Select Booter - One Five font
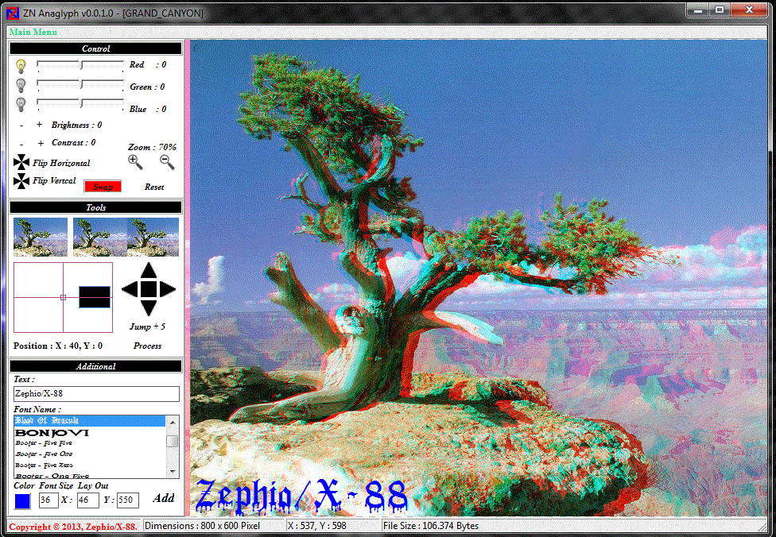The image size is (776, 537). pyautogui.click(x=90, y=476)
